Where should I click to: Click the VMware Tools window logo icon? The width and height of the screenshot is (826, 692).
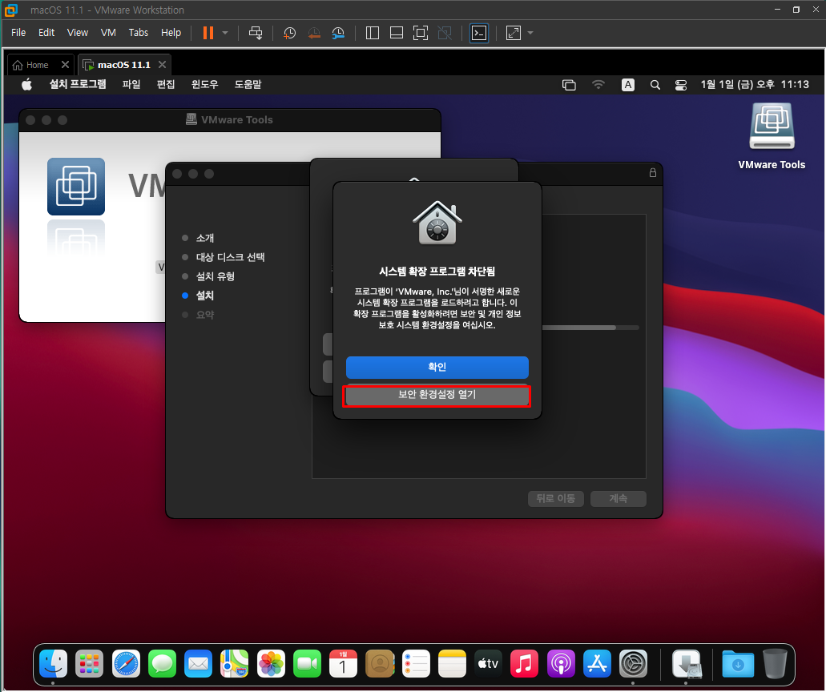coord(76,187)
